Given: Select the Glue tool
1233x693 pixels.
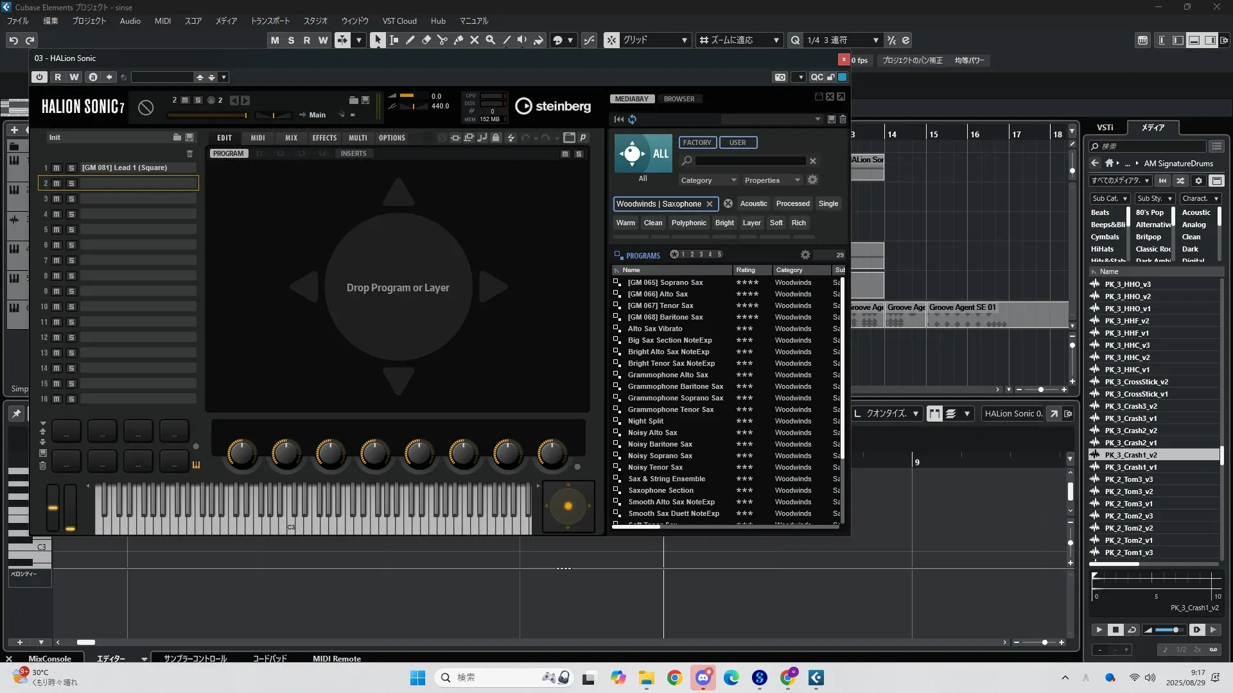Looking at the screenshot, I should [459, 40].
